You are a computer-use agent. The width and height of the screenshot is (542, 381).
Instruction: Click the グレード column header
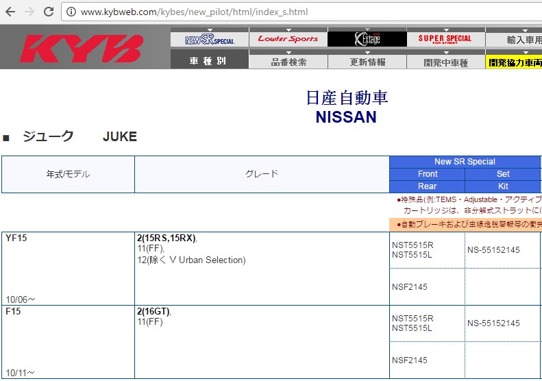click(262, 174)
